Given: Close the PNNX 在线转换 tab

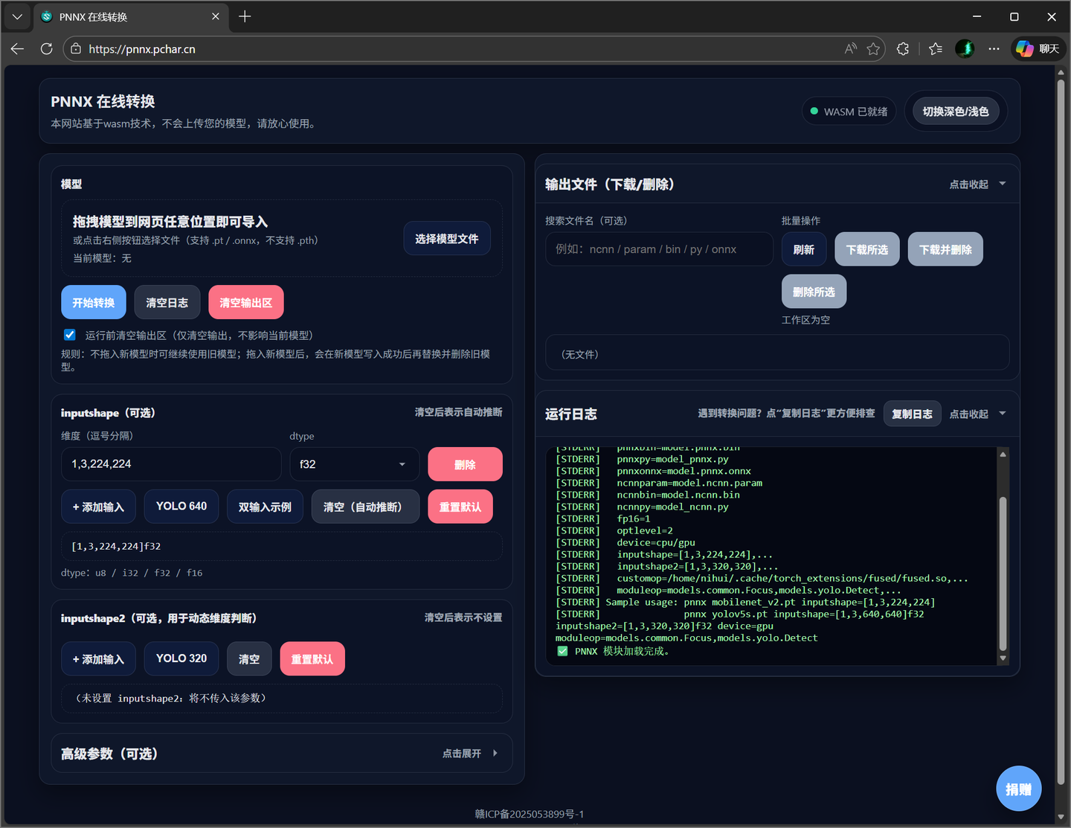Looking at the screenshot, I should (216, 16).
